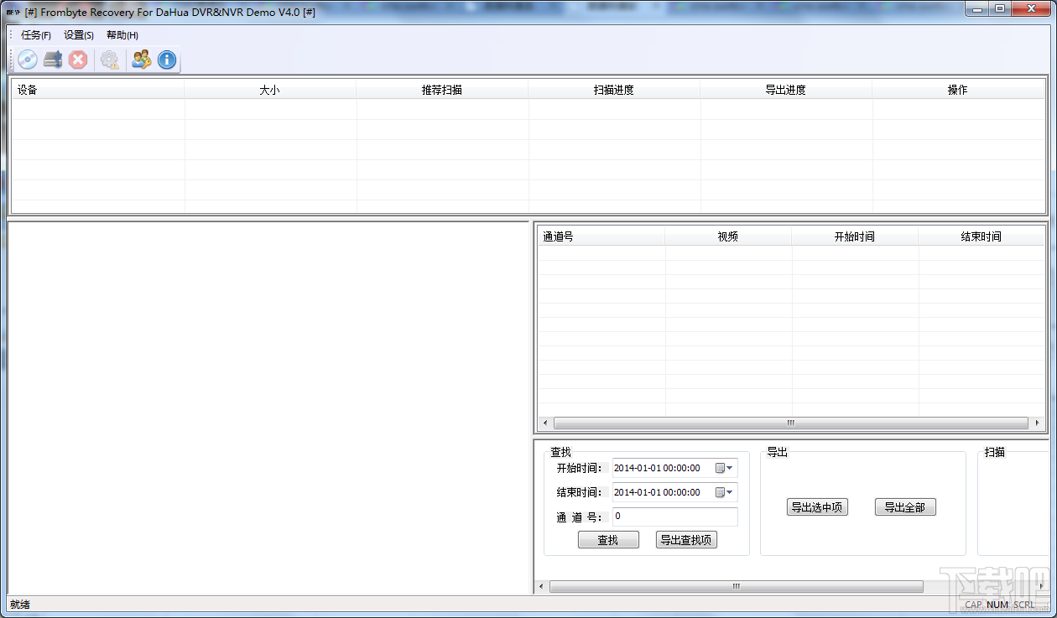Click the red X stop icon
This screenshot has width=1057, height=618.
click(x=78, y=60)
